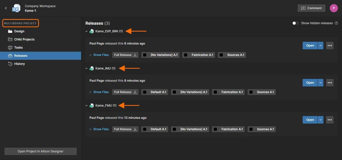This screenshot has height=160, width=342.
Task: Click the Comment button
Action: click(311, 8)
